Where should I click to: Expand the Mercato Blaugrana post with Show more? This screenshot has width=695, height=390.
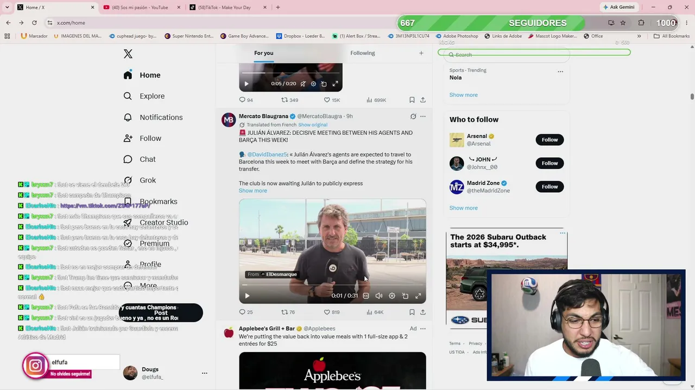coord(253,191)
